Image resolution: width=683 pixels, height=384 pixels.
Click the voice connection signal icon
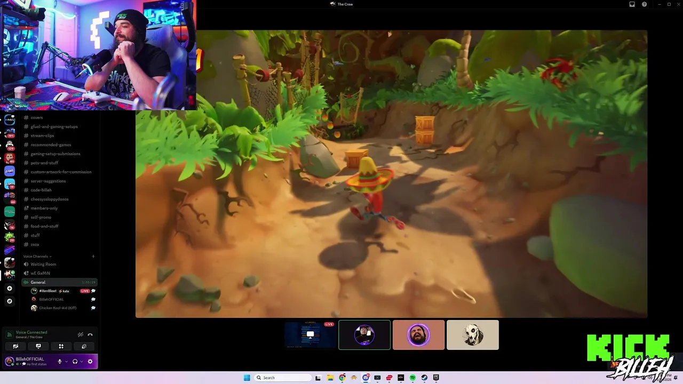[9, 334]
